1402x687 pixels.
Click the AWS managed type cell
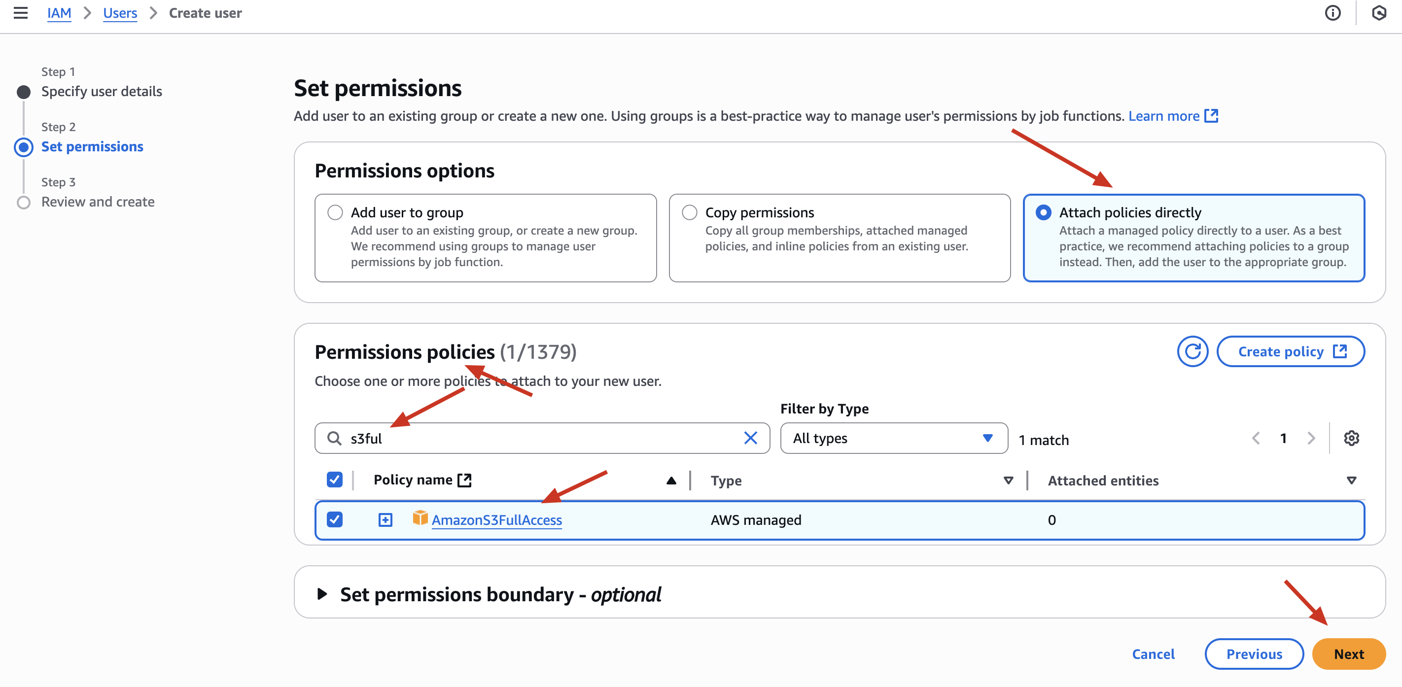click(756, 520)
